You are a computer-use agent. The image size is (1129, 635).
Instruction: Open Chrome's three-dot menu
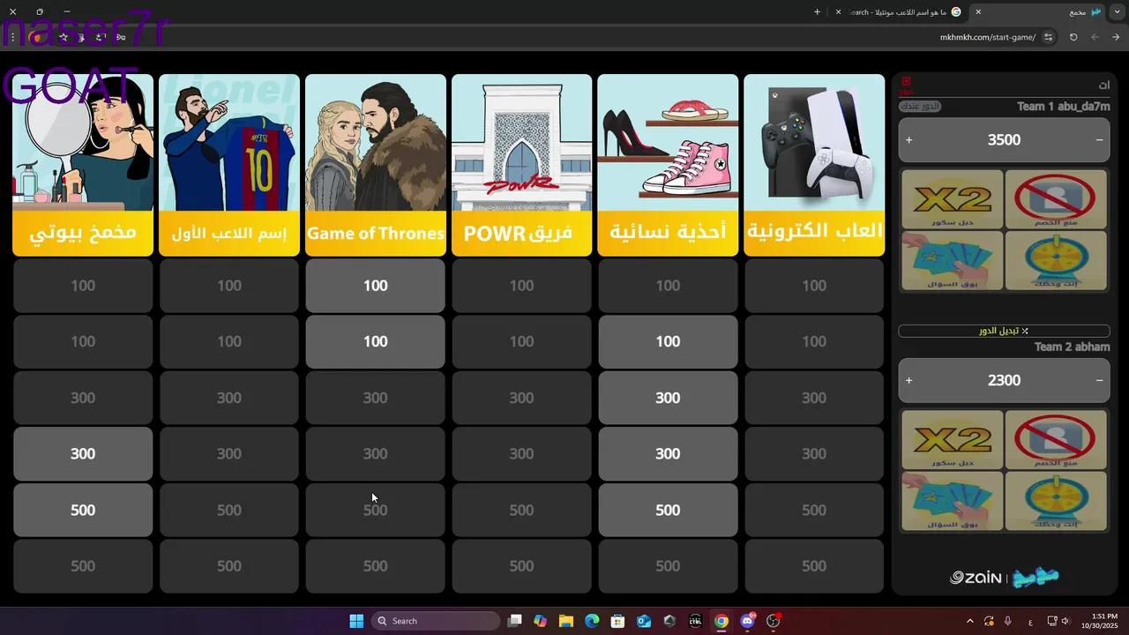(x=12, y=37)
